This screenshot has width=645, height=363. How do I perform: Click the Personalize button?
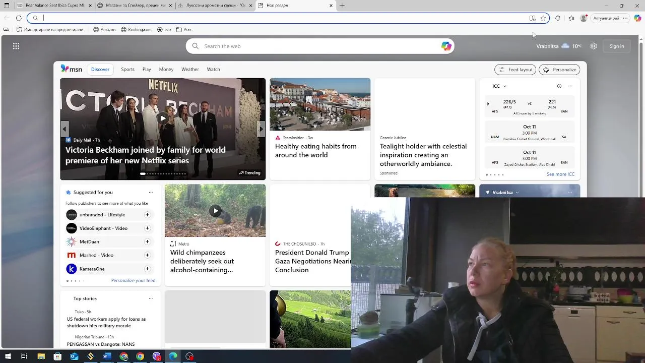click(x=559, y=70)
